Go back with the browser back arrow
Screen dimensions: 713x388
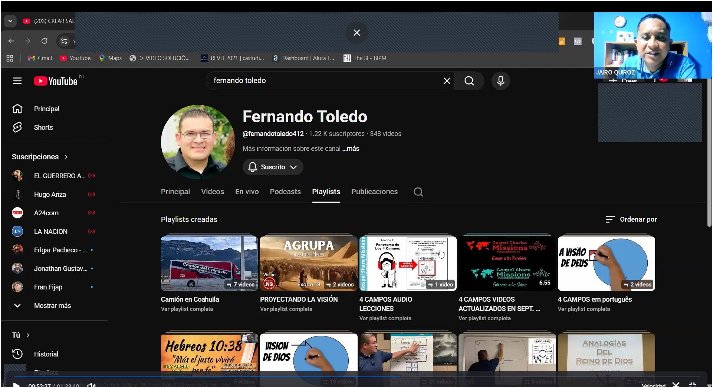[11, 41]
